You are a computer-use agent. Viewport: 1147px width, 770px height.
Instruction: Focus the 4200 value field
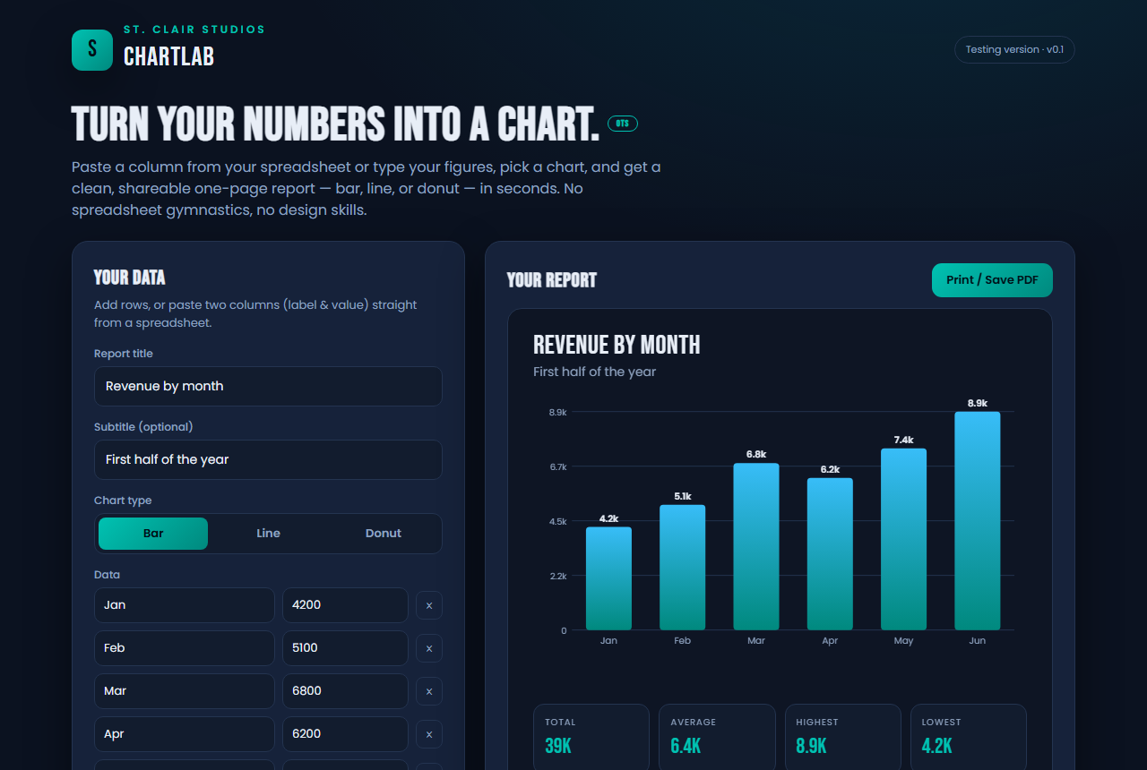coord(345,605)
